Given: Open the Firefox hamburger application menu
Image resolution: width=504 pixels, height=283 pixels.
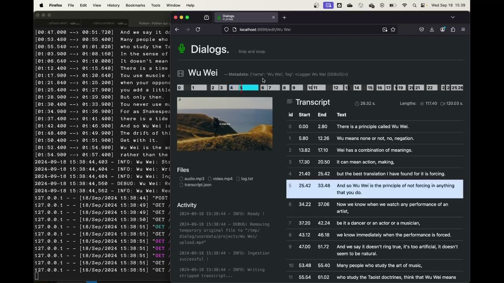Looking at the screenshot, I should click(x=463, y=29).
